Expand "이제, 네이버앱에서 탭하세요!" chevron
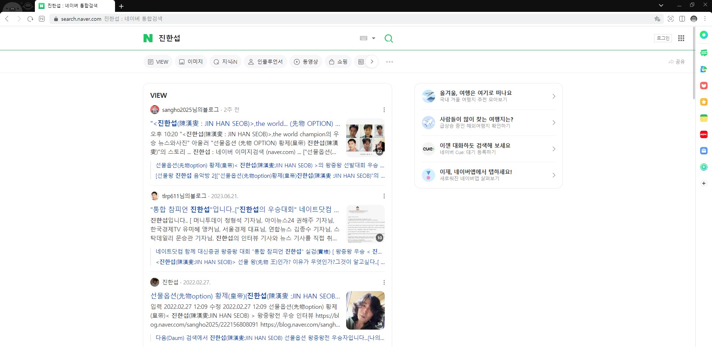The image size is (712, 347). coord(554,175)
